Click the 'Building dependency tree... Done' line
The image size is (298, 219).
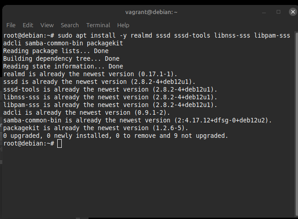point(61,58)
